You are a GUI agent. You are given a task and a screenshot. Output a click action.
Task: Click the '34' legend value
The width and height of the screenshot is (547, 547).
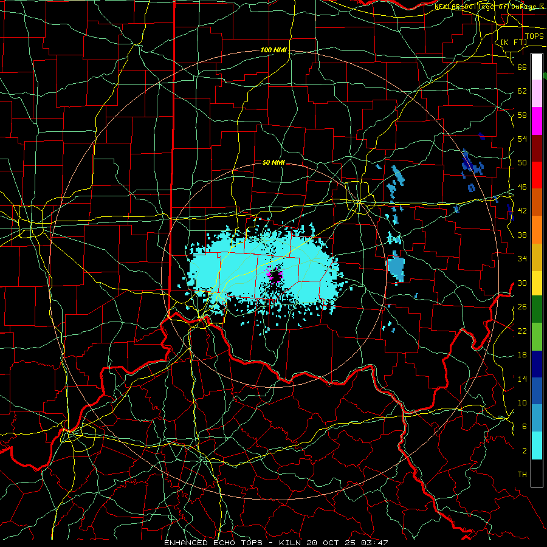click(522, 259)
